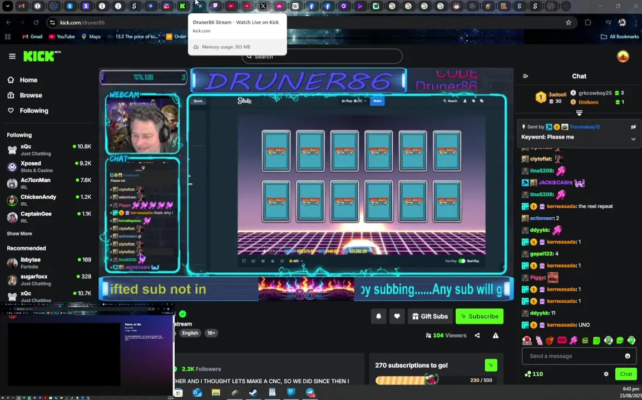Open Steam from the taskbar
The height and width of the screenshot is (400, 642).
[253, 393]
